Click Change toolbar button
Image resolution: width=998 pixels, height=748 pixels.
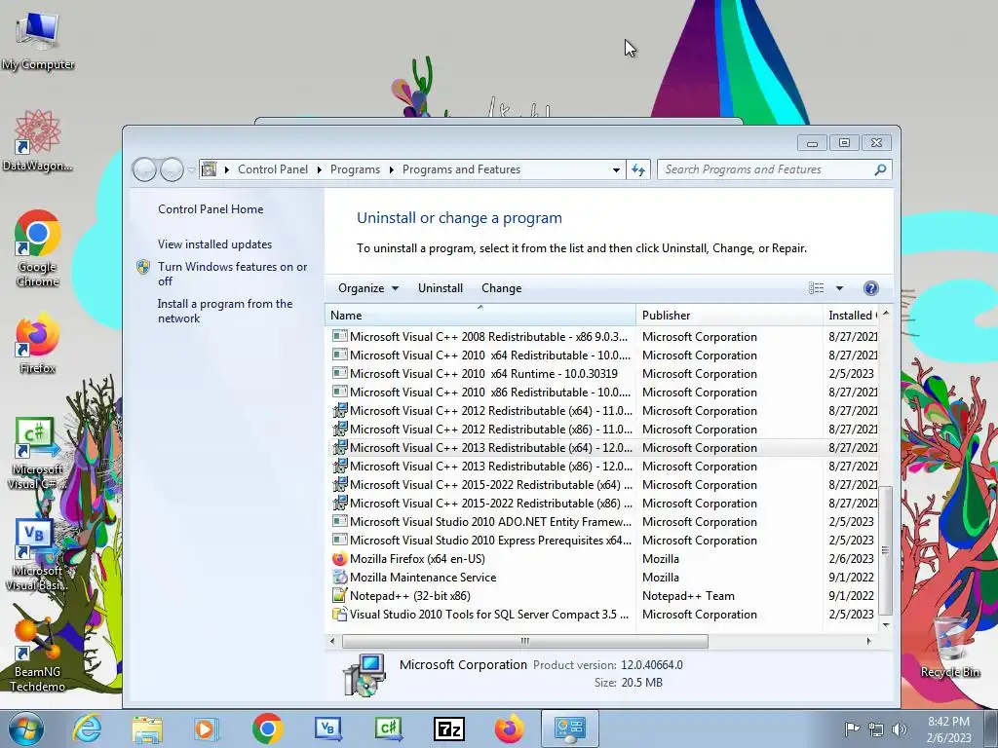(x=502, y=288)
